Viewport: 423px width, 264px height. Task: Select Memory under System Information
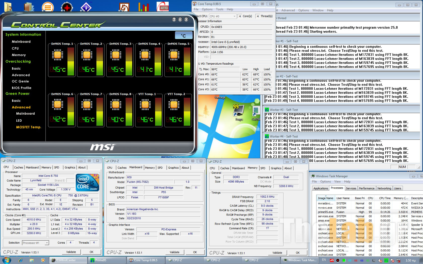coord(19,55)
